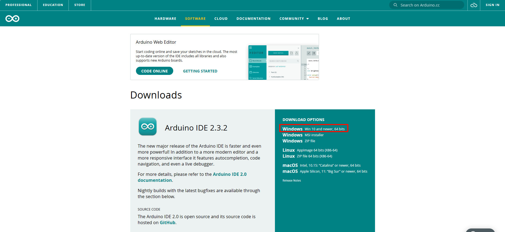This screenshot has height=232, width=505.
Task: Click the DOWNLOAD OPTIONS heading
Action: [303, 120]
